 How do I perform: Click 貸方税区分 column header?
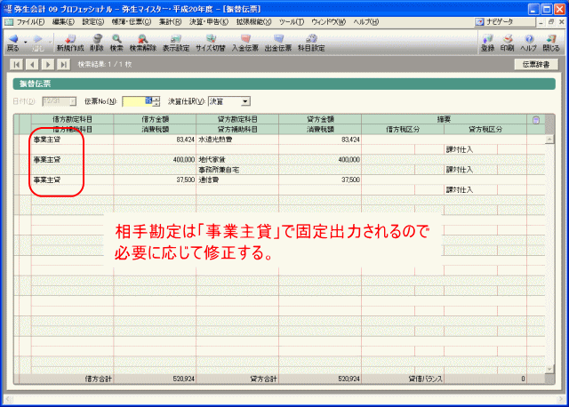coord(485,130)
